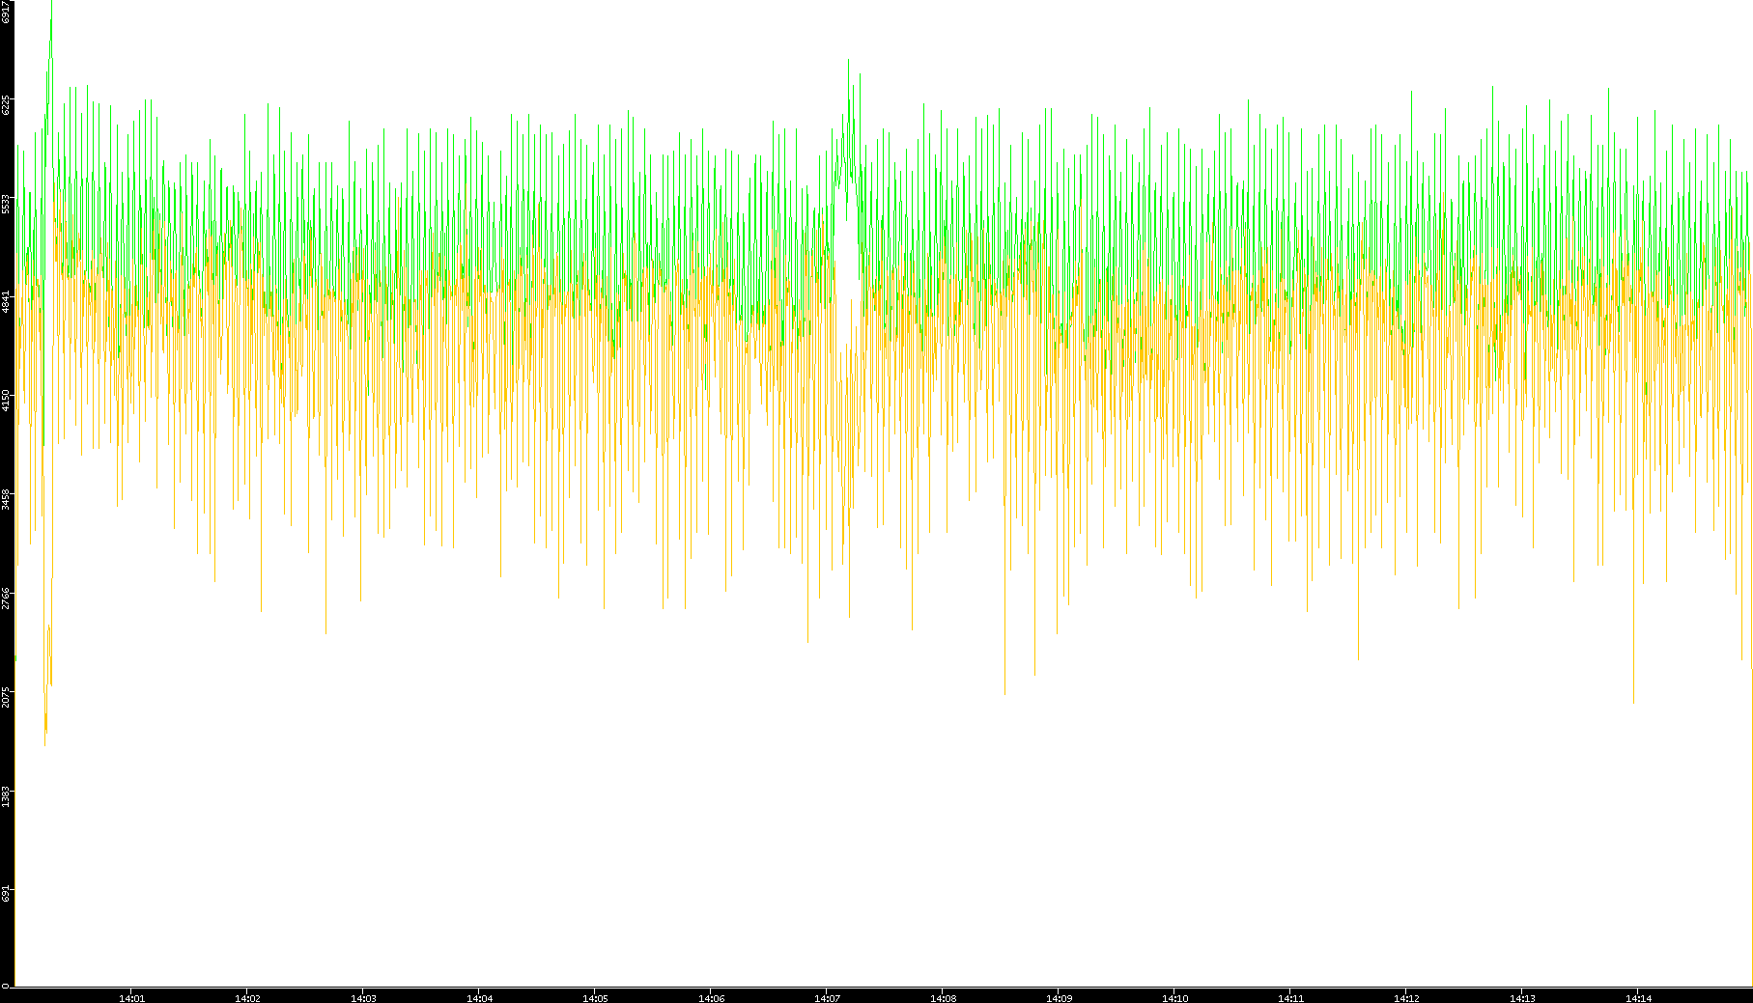Viewport: 1753px width, 1003px height.
Task: Click the 691 value axis label
Action: (7, 894)
